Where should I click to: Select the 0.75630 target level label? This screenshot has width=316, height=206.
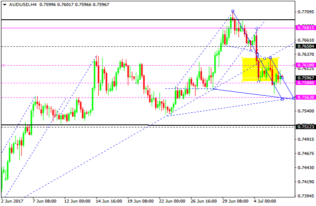tap(305, 97)
